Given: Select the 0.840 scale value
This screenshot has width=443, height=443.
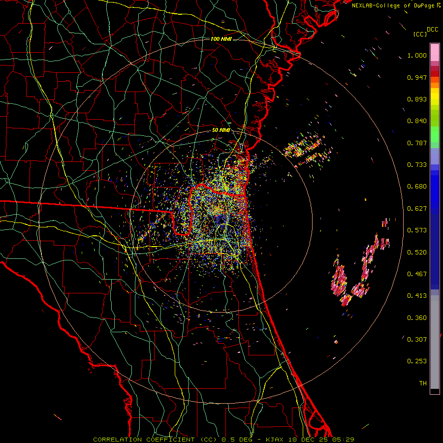Looking at the screenshot, I should tap(417, 121).
